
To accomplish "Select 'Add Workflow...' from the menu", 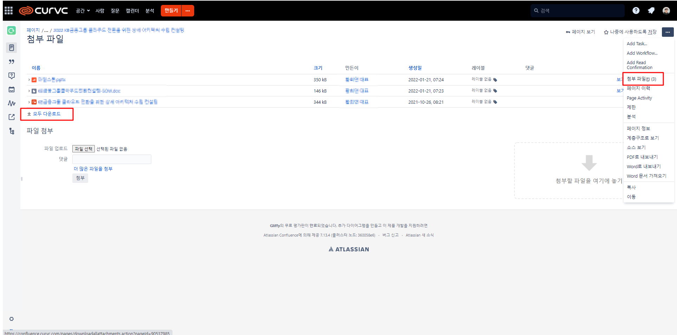I will pyautogui.click(x=642, y=53).
